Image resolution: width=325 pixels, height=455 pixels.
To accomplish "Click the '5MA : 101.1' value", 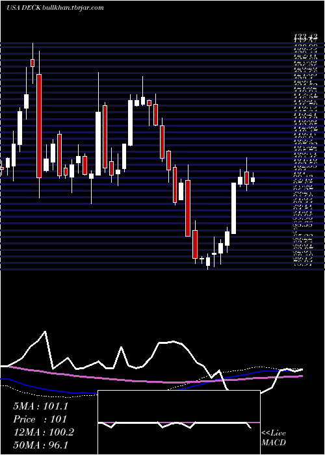I will 40,406.
